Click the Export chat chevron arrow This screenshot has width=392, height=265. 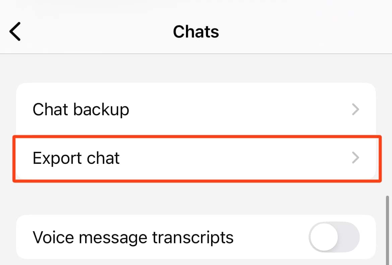[355, 158]
